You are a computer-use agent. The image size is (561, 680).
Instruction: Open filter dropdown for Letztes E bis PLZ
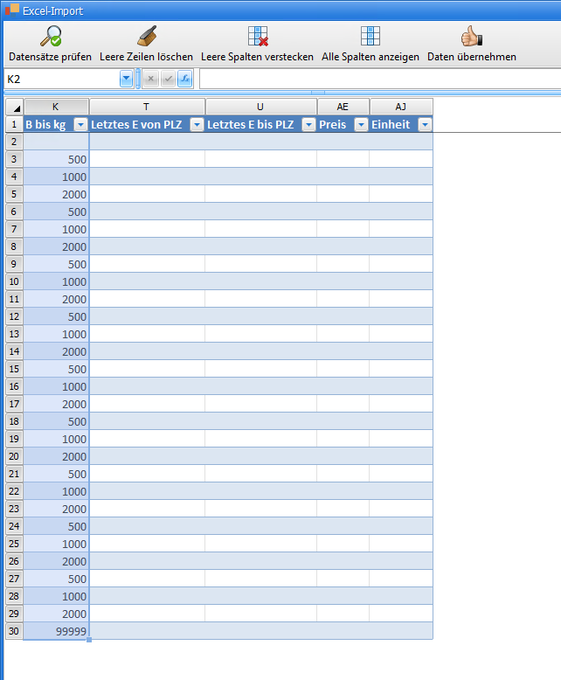coord(308,125)
